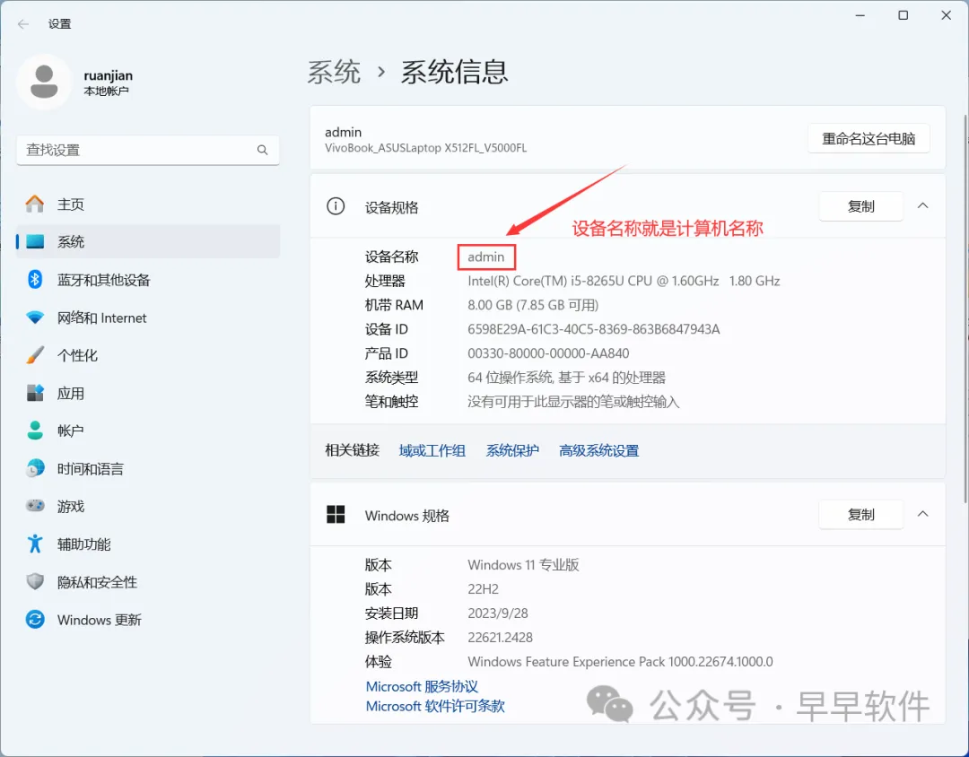Viewport: 969px width, 757px height.
Task: Collapse the Windows 规格 section chevron
Action: pyautogui.click(x=922, y=514)
